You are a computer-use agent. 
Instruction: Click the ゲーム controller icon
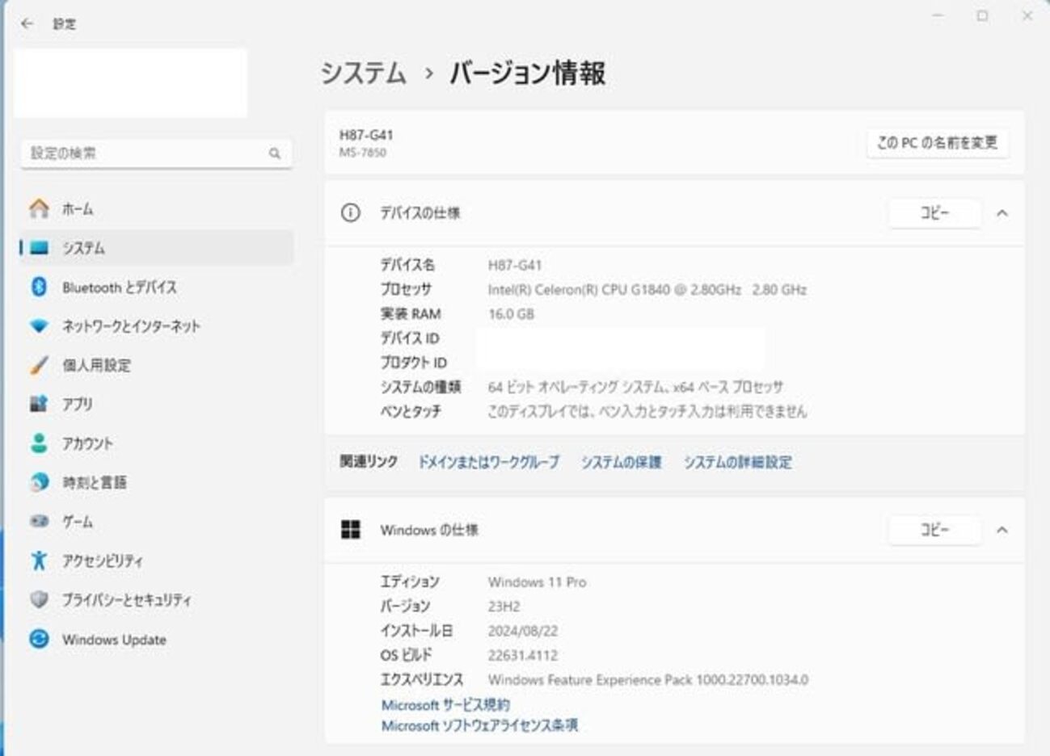pyautogui.click(x=39, y=521)
